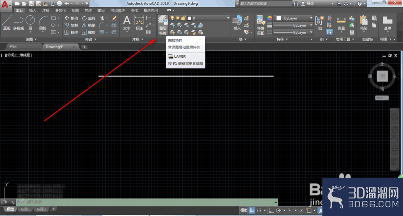Click the Move (移动) tool

(x=71, y=18)
